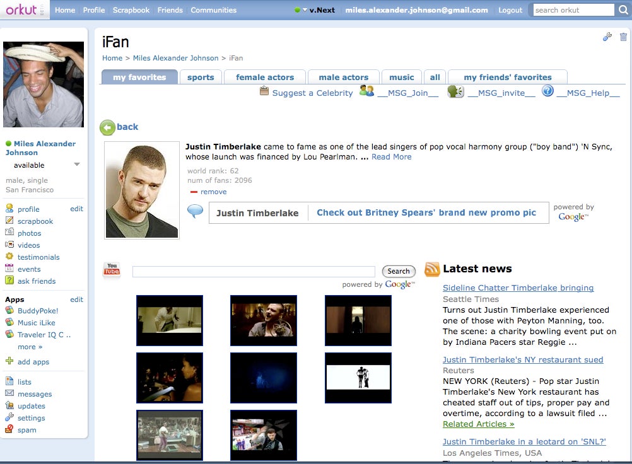Open the wrench settings icon on iFan
Image resolution: width=632 pixels, height=464 pixels.
tap(607, 37)
